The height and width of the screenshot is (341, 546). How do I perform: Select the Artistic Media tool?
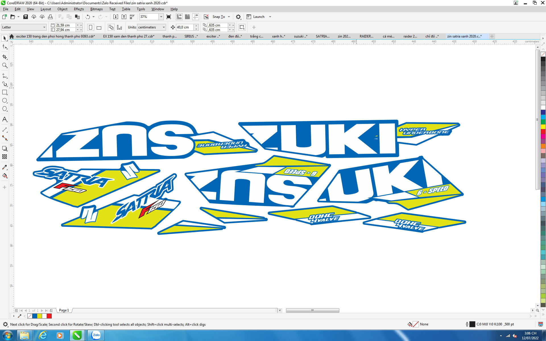pos(5,84)
